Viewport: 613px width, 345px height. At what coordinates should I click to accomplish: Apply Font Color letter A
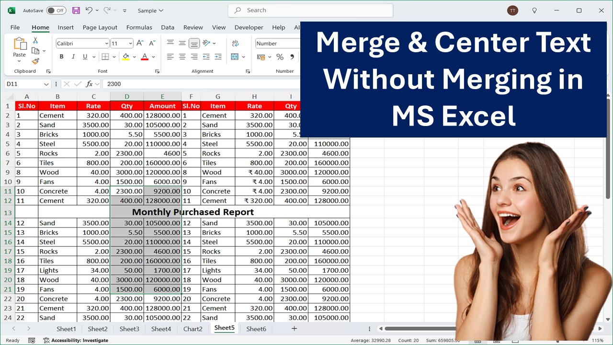145,57
